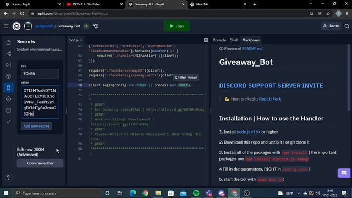
Task: Open Microsoft Edge from the taskbar
Action: (133, 193)
